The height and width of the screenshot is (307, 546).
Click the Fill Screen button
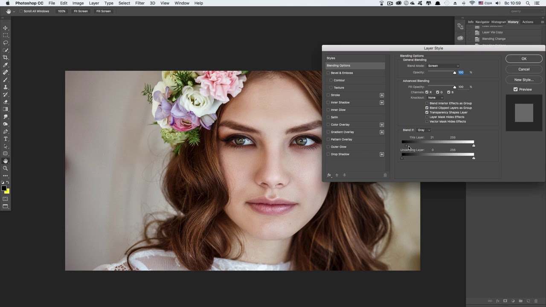(x=104, y=11)
